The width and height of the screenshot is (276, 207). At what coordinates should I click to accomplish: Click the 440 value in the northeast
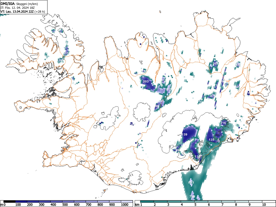pyautogui.click(x=238, y=65)
